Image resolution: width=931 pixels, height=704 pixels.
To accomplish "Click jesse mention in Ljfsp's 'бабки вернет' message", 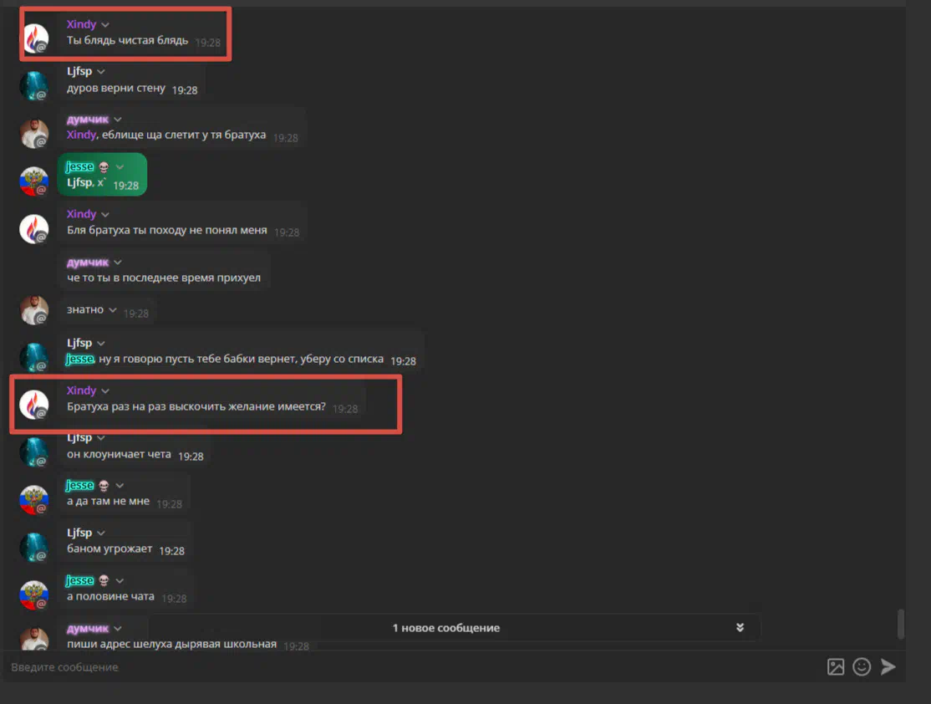I will tap(79, 359).
